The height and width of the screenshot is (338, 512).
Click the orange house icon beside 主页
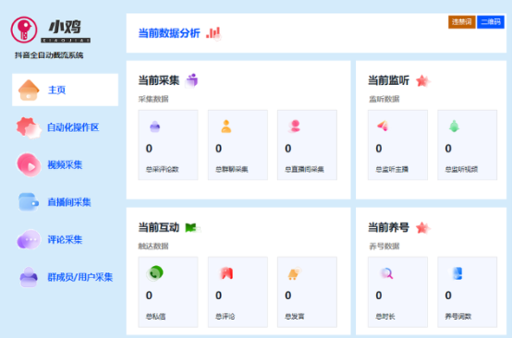pyautogui.click(x=29, y=91)
